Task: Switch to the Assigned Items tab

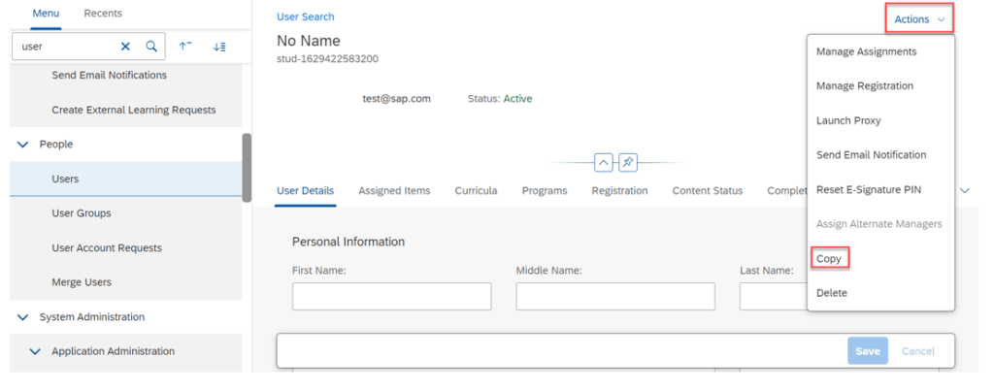Action: tap(394, 191)
